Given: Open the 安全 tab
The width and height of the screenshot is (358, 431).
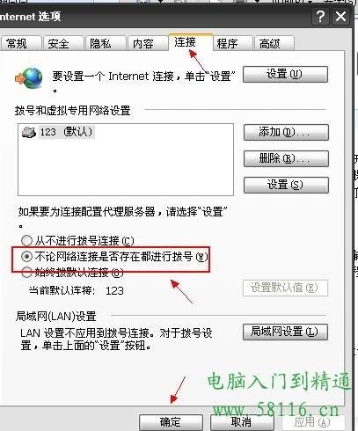Looking at the screenshot, I should coord(62,44).
